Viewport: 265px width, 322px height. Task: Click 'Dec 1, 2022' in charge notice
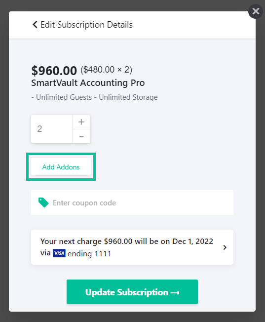192,241
